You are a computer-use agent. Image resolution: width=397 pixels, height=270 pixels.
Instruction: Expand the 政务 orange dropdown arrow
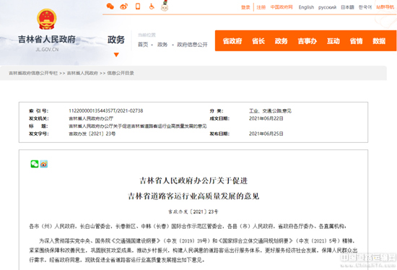(116, 55)
